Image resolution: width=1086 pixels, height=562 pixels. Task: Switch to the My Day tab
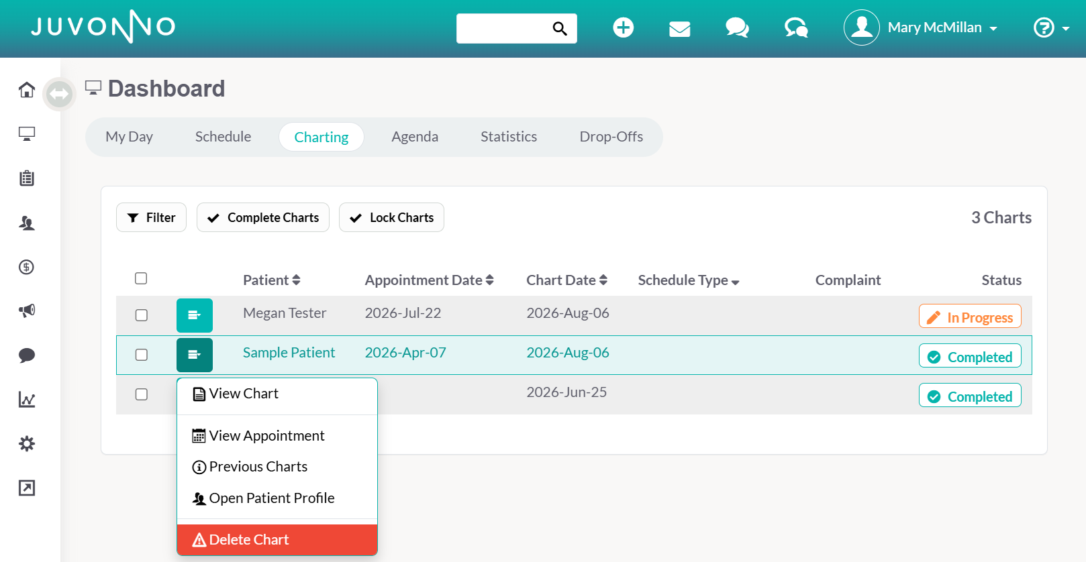pos(130,137)
